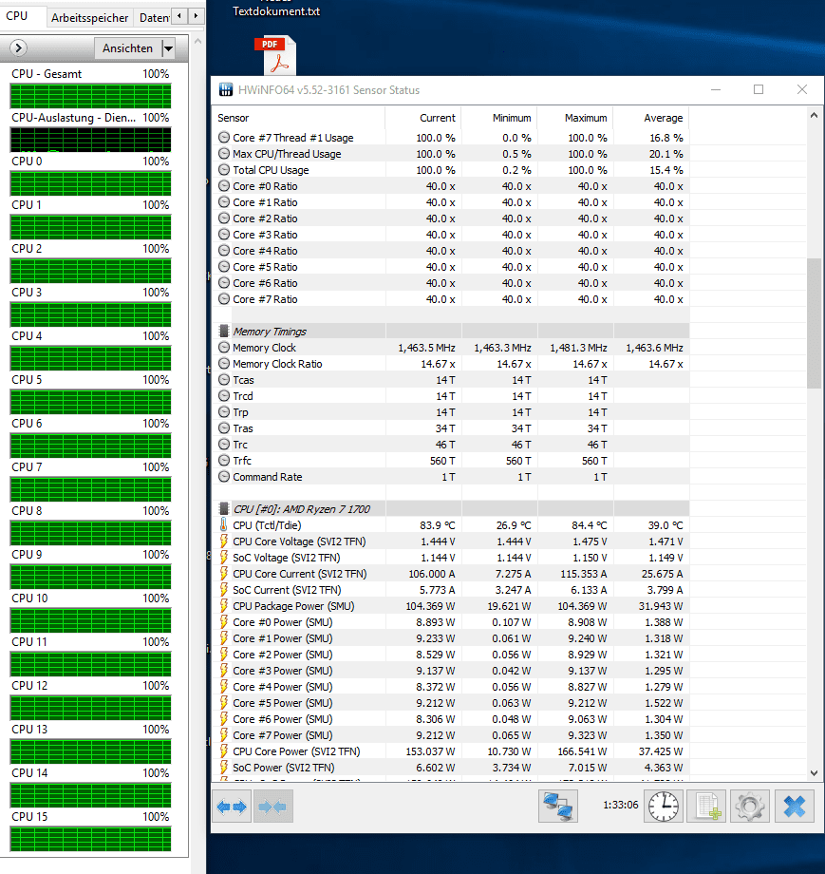Click the HWiNFO scrollbar up arrow

pyautogui.click(x=814, y=115)
